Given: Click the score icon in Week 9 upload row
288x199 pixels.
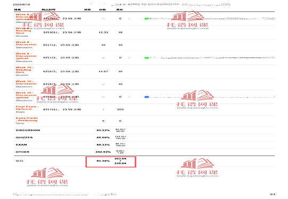Looking at the screenshot, I should coord(103,58).
